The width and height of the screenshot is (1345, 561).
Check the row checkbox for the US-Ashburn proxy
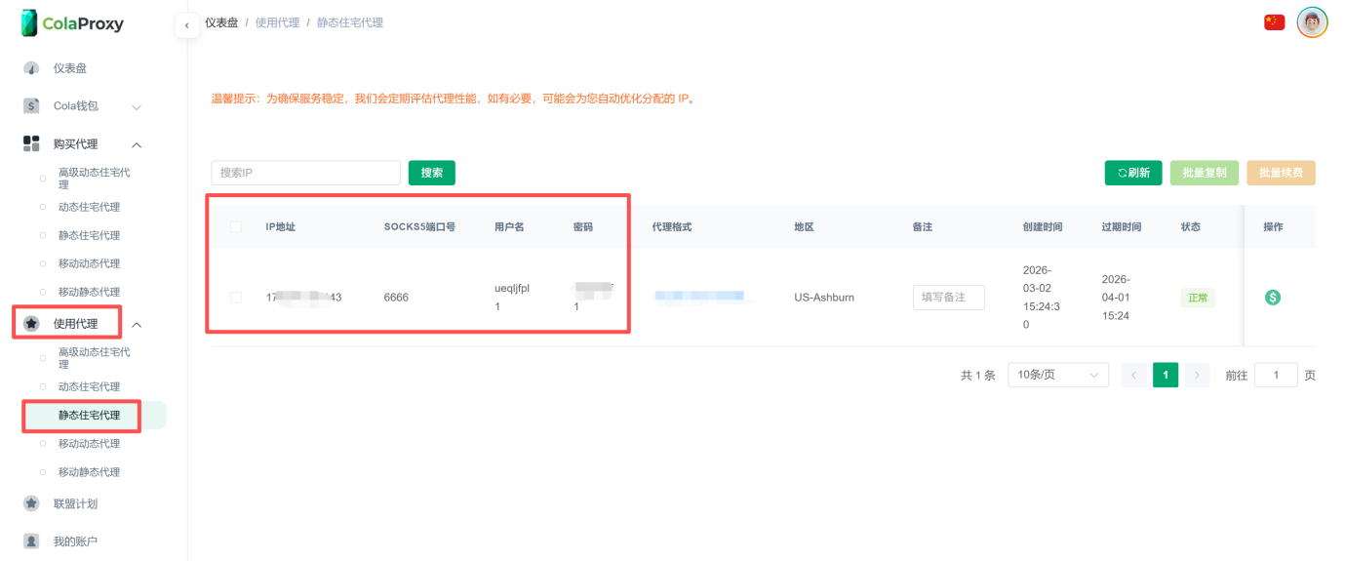(x=236, y=298)
